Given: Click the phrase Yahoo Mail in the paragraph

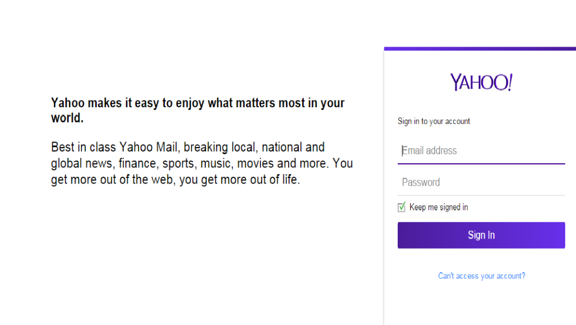Looking at the screenshot, I should point(148,147).
